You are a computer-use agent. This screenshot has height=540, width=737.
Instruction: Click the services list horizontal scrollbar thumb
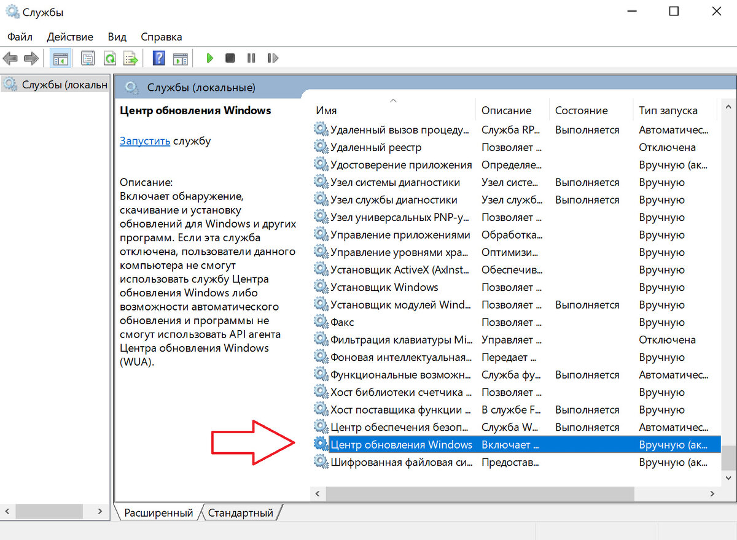[480, 493]
